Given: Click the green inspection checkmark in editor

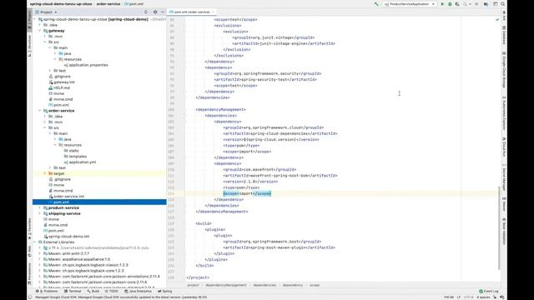Looking at the screenshot, I should (x=497, y=20).
